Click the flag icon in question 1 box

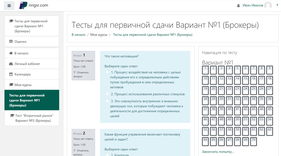point(75,73)
